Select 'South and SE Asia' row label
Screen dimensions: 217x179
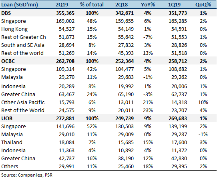[x=23, y=45]
